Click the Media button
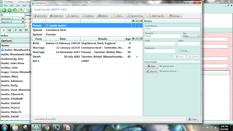Viewport: 233px width, 131px height. click(x=103, y=16)
